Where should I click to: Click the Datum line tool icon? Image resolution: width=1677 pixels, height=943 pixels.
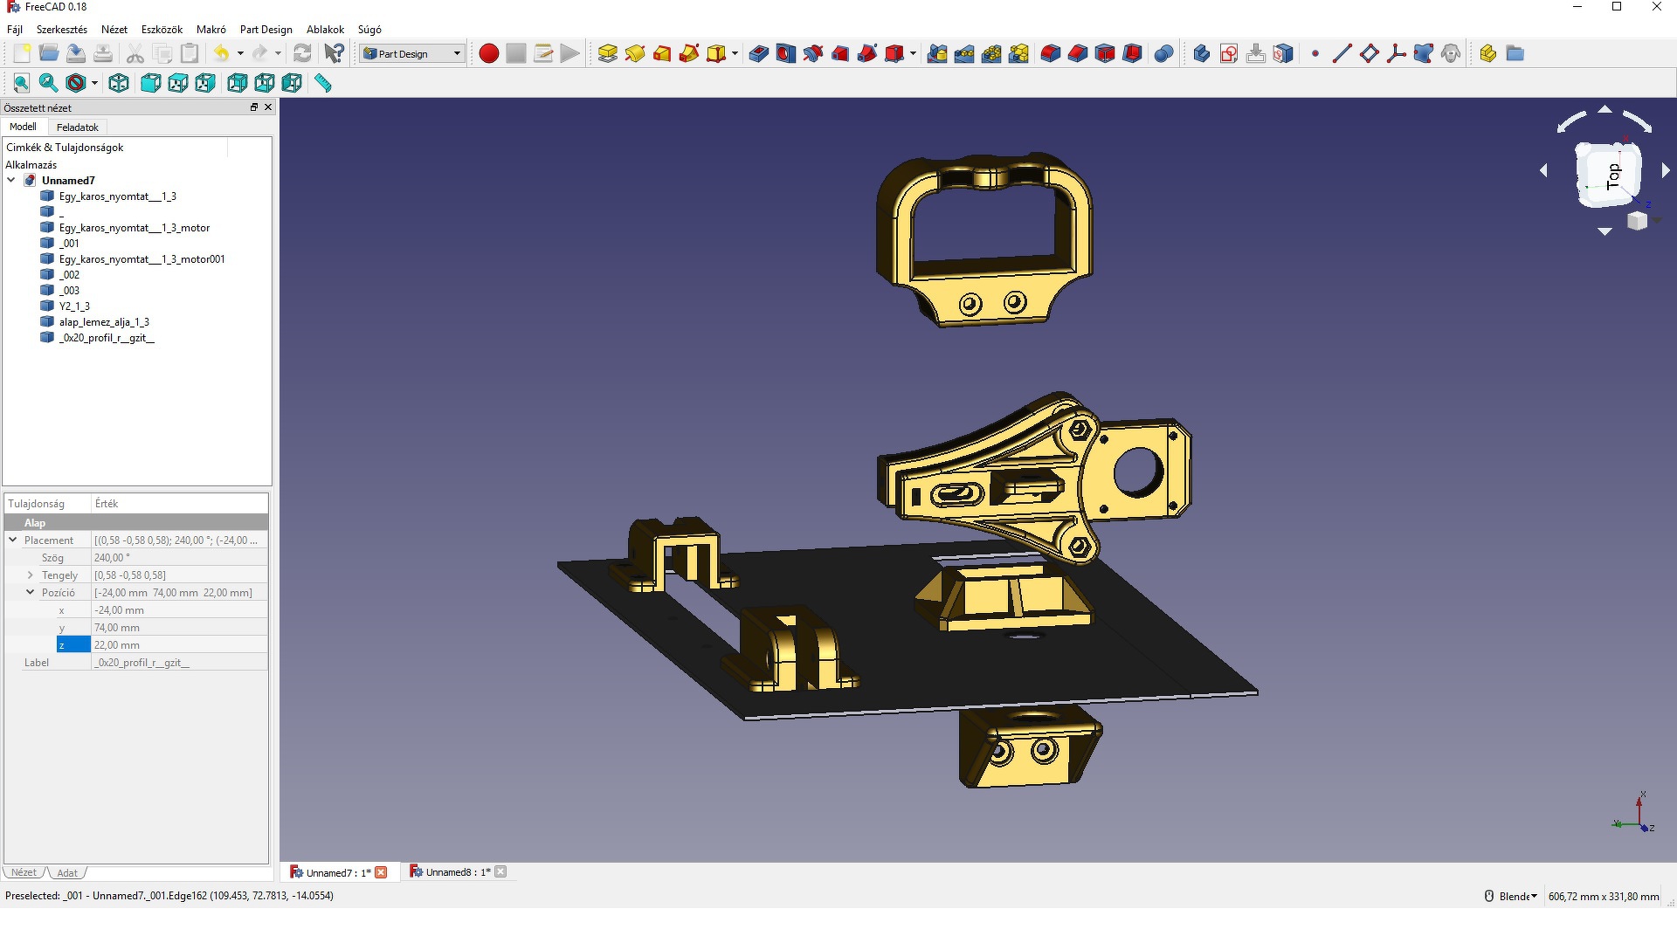[x=1342, y=54]
